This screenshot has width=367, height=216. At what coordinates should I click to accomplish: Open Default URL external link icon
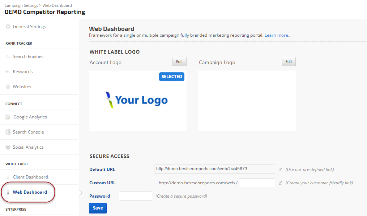pyautogui.click(x=280, y=169)
